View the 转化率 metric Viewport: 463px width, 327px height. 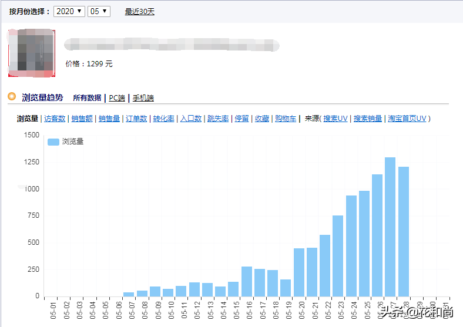tap(164, 119)
